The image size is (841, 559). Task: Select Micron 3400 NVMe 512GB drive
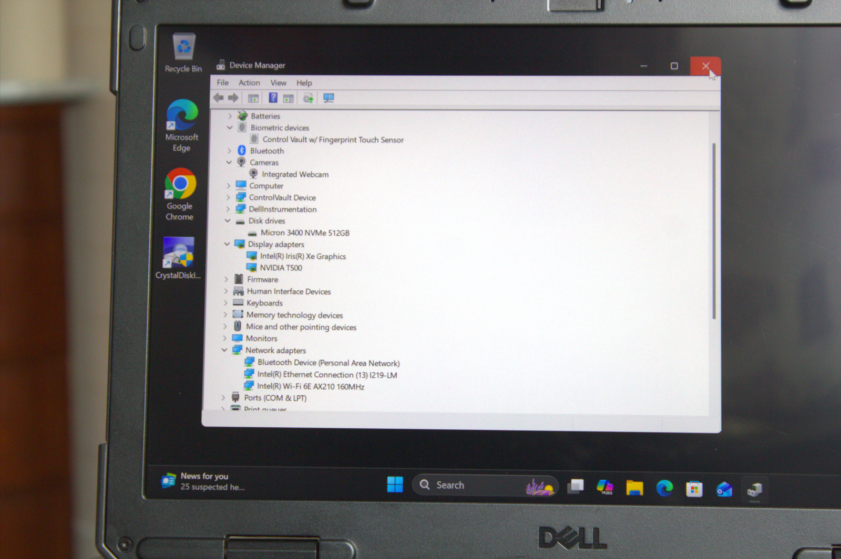click(305, 233)
